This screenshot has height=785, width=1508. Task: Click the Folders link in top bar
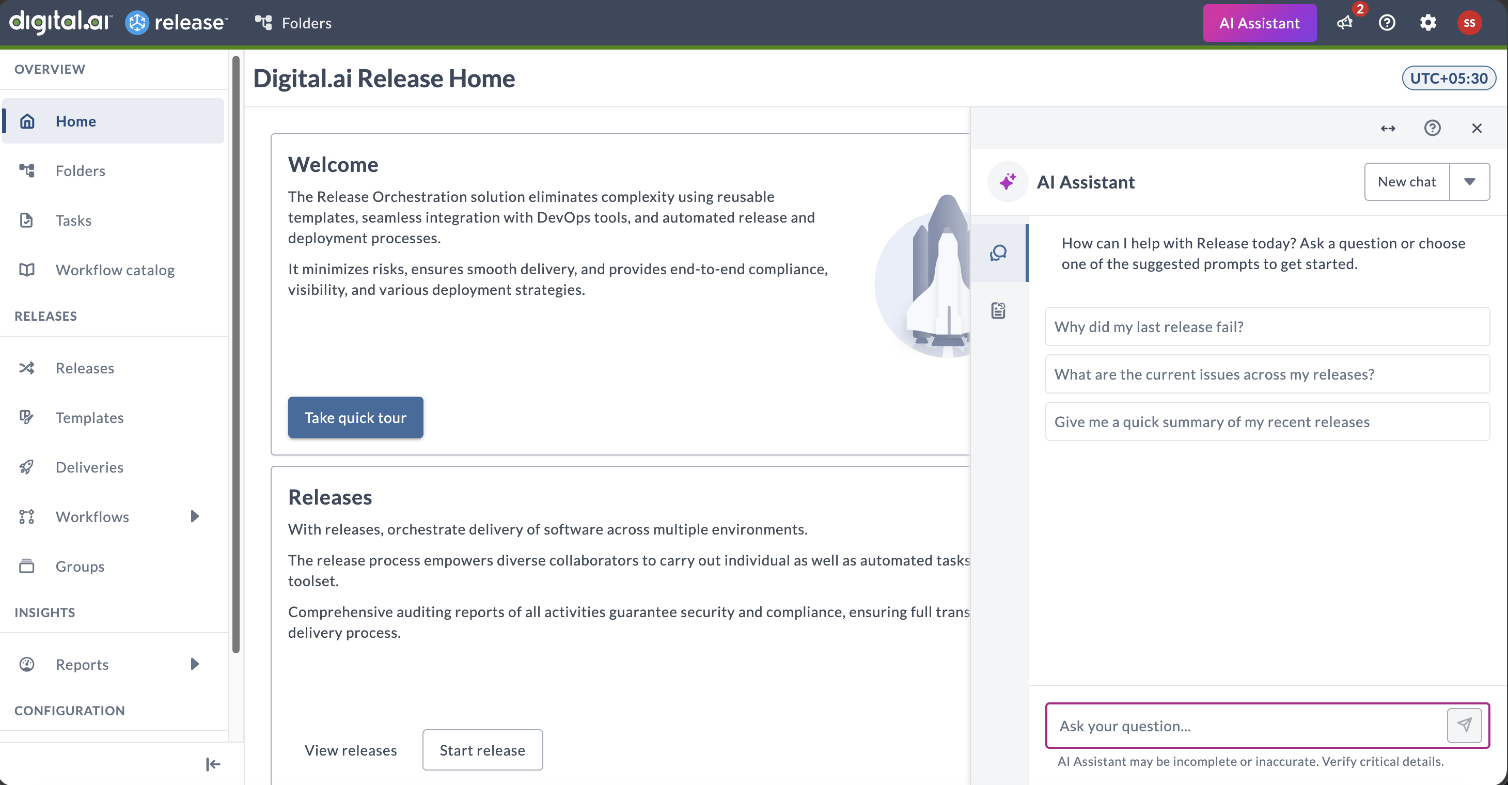(307, 23)
